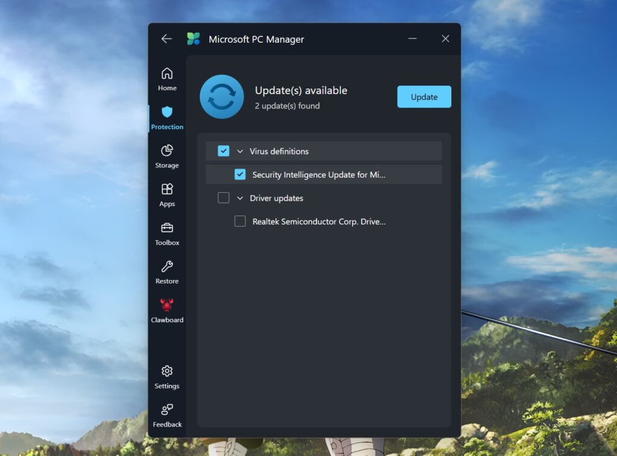Go back using the arrow button
Viewport: 617px width, 456px height.
click(166, 39)
